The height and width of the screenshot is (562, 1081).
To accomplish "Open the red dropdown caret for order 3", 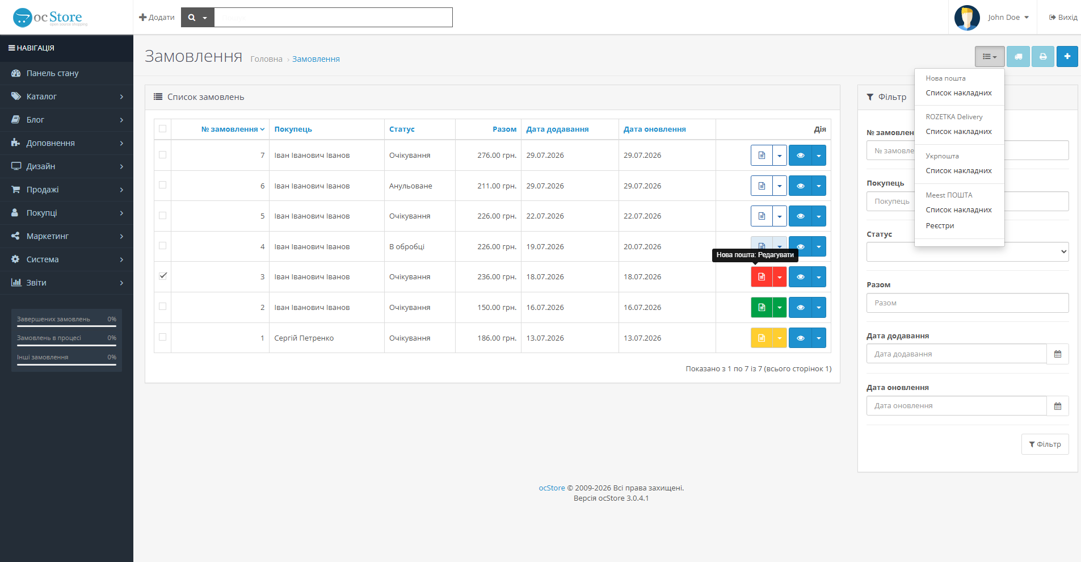I will tap(780, 277).
